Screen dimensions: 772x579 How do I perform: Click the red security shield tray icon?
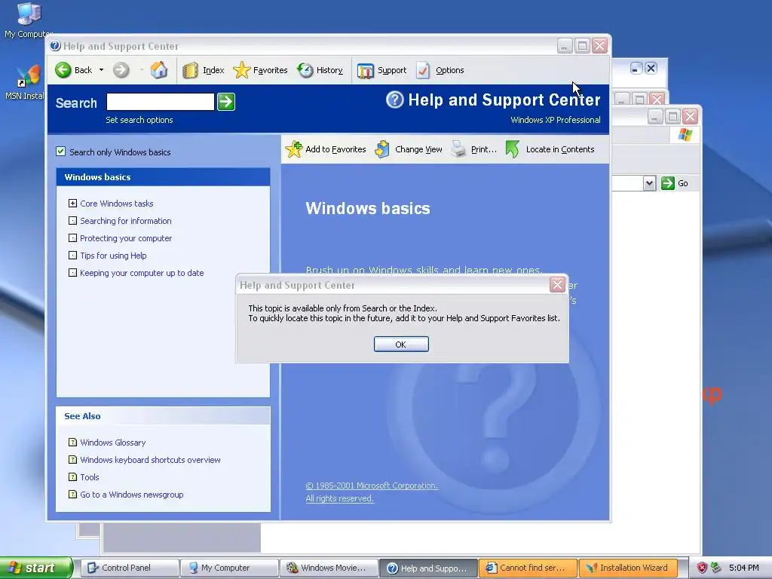[702, 568]
